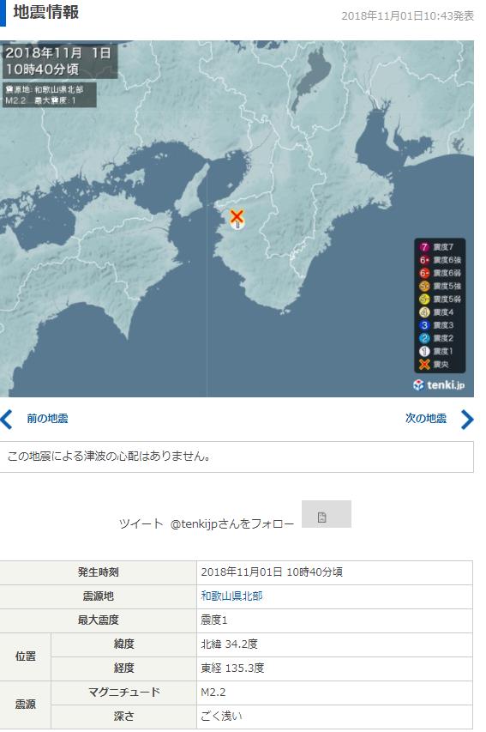The width and height of the screenshot is (486, 732).
Task: Click the 震度3 blue legend icon
Action: (x=424, y=325)
